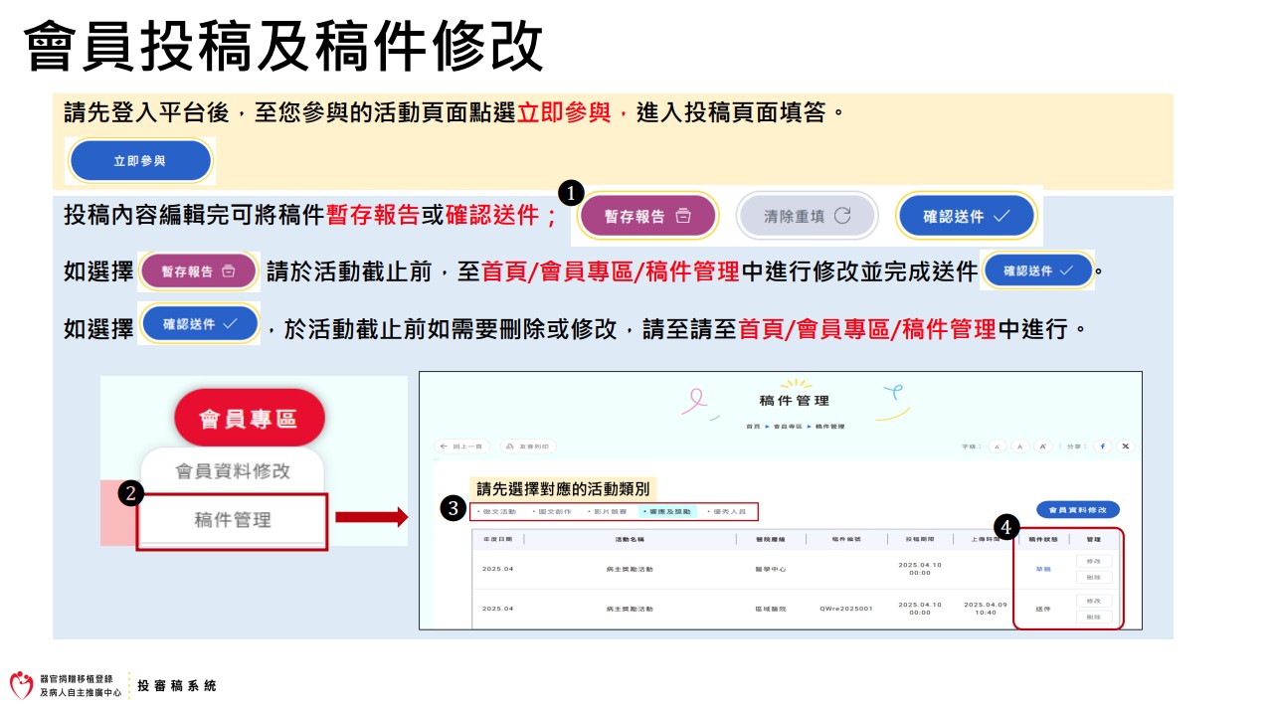Screen dimensions: 1273x713
Task: Shrink text with the A- font size icon
Action: click(996, 446)
